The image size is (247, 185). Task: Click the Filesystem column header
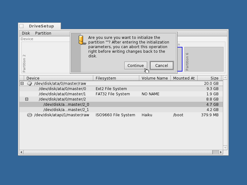coord(116,78)
